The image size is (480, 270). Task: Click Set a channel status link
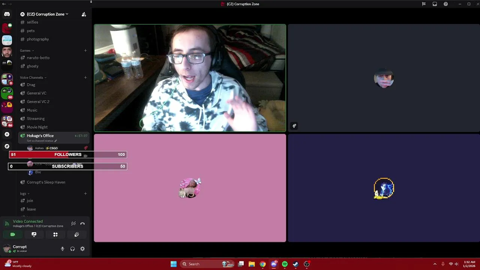tap(42, 141)
